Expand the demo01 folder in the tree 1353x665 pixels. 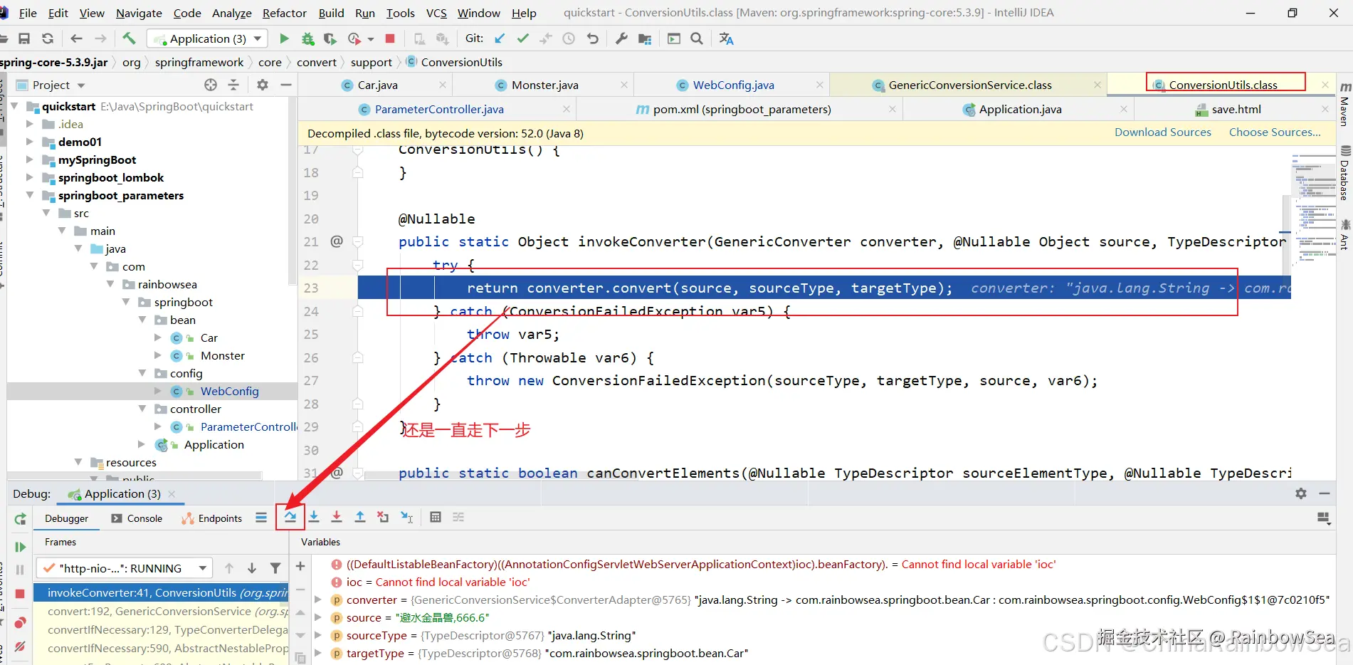29,142
